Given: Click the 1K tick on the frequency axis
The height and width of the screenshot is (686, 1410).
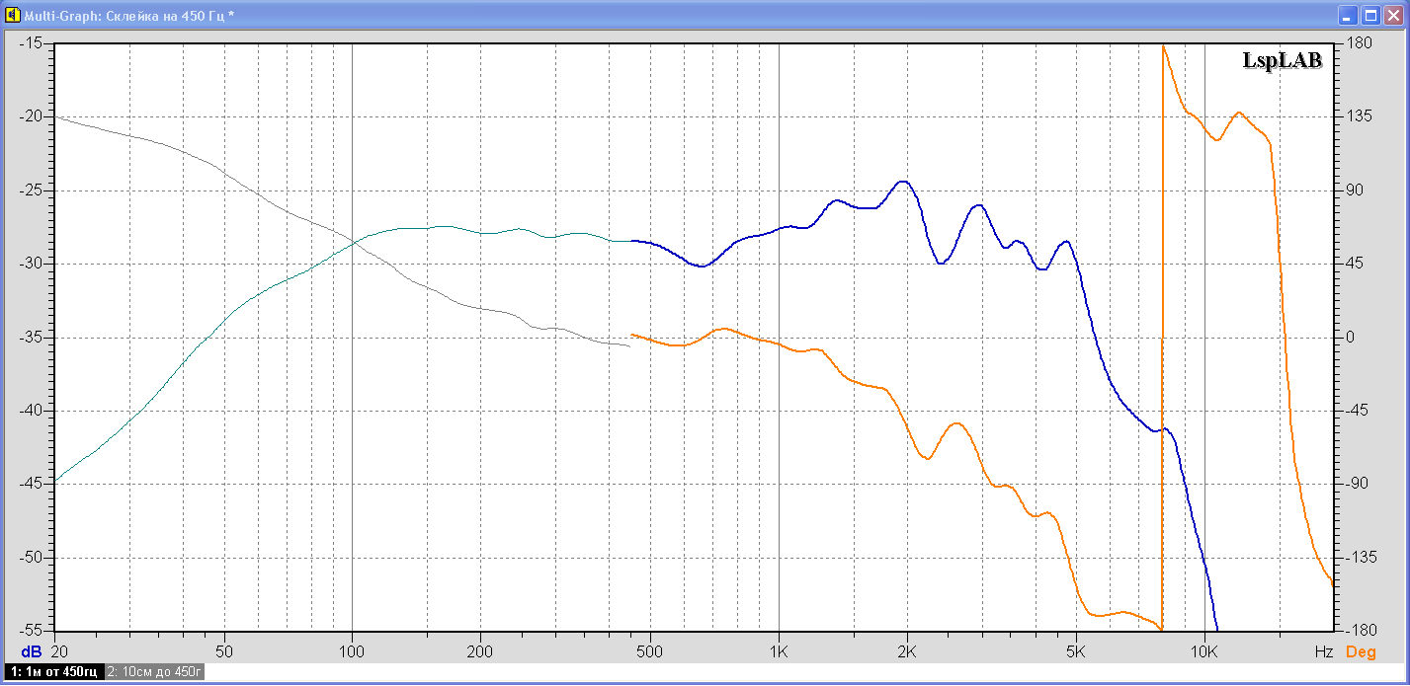Looking at the screenshot, I should click(779, 652).
